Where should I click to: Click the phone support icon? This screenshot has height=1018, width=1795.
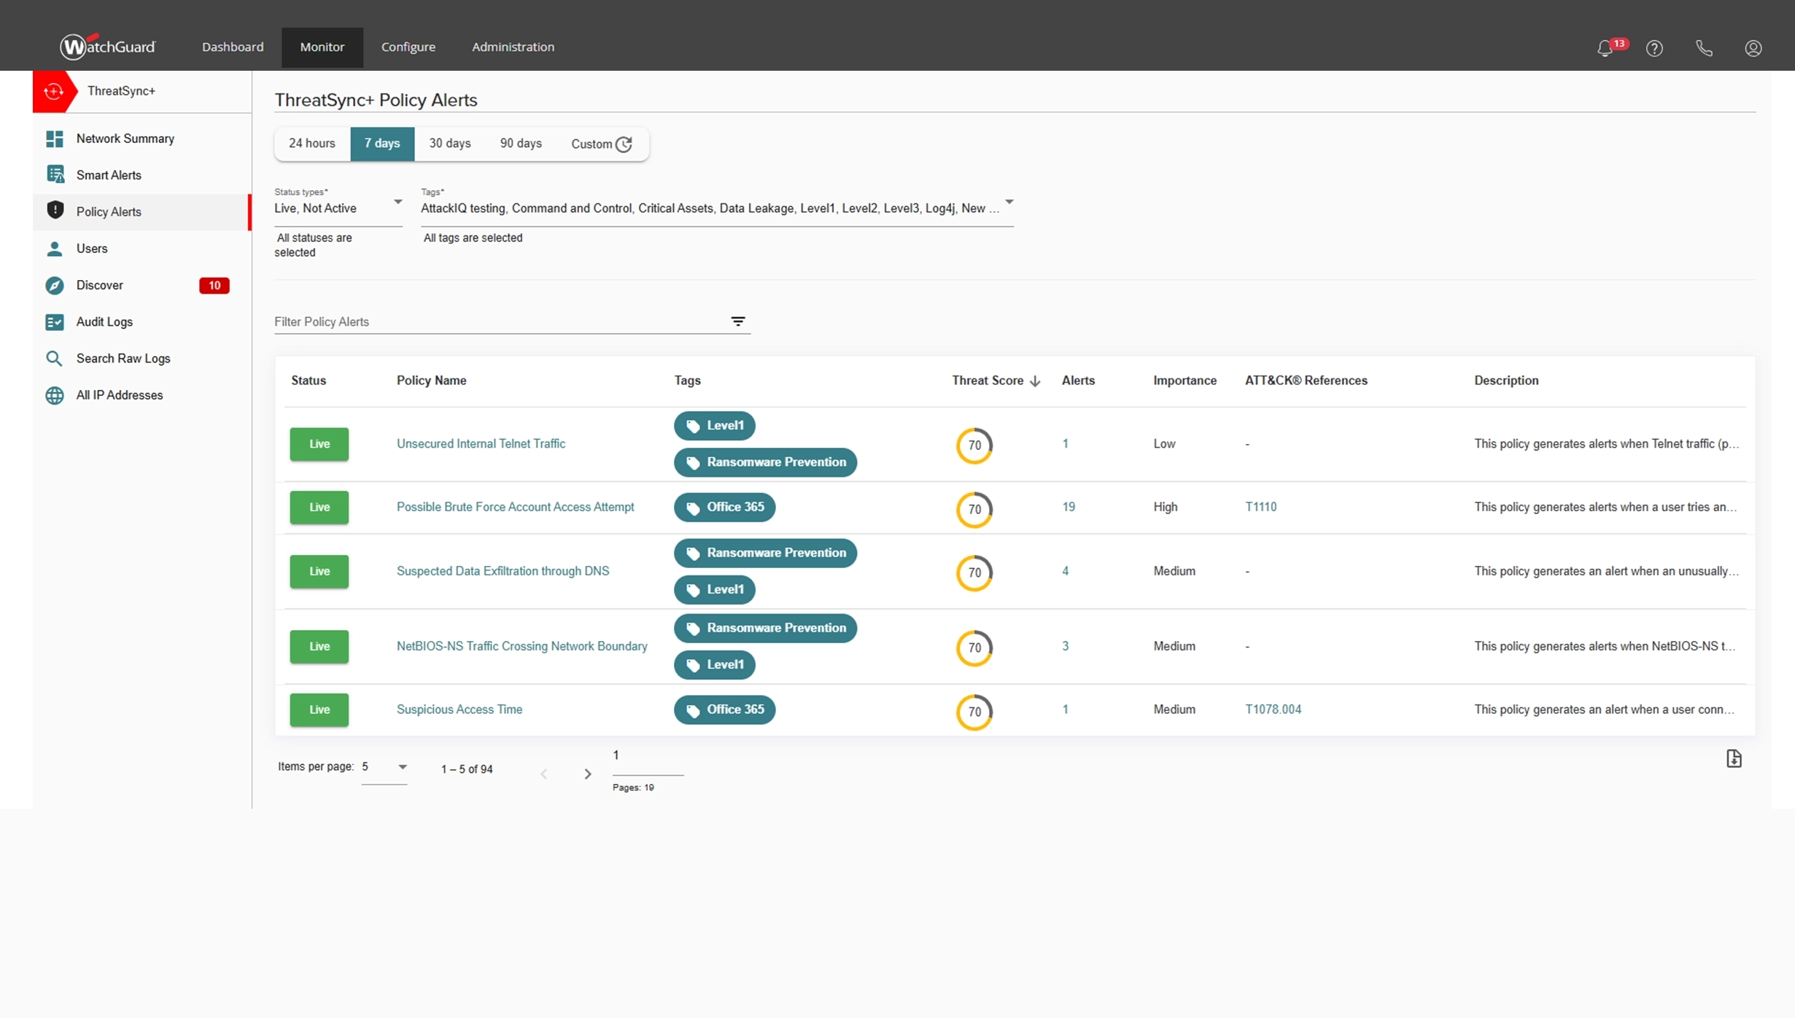(x=1704, y=48)
